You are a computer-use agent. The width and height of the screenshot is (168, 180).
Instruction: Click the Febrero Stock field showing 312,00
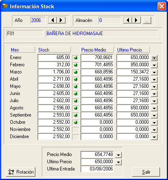tap(54, 65)
